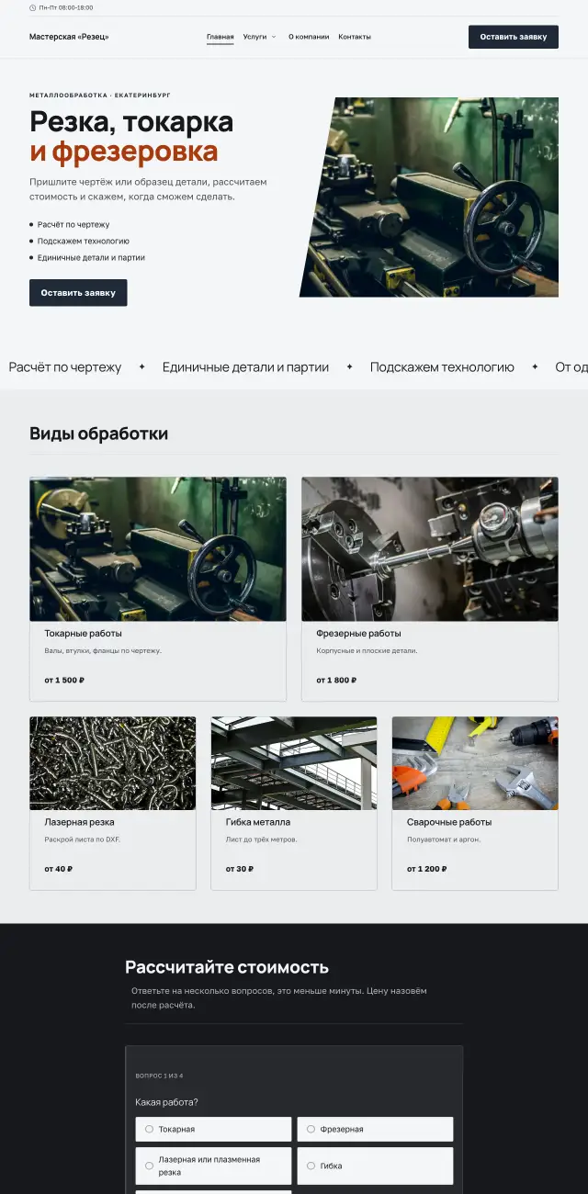Click 'Раскрой листа по DXF.' description
The width and height of the screenshot is (588, 1194).
click(82, 839)
